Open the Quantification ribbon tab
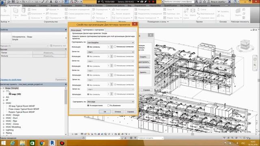Image resolution: width=260 pixels, height=146 pixels. tap(171, 5)
